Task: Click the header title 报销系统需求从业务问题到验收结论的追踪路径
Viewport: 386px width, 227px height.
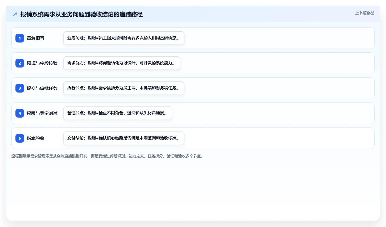Action: pos(82,15)
